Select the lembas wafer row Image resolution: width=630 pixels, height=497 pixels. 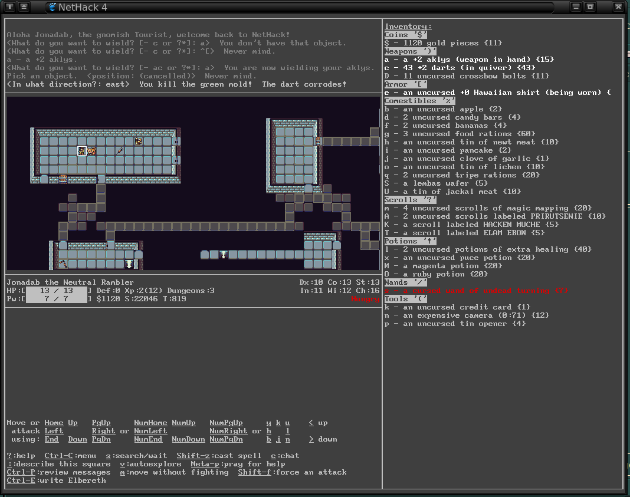tap(437, 183)
